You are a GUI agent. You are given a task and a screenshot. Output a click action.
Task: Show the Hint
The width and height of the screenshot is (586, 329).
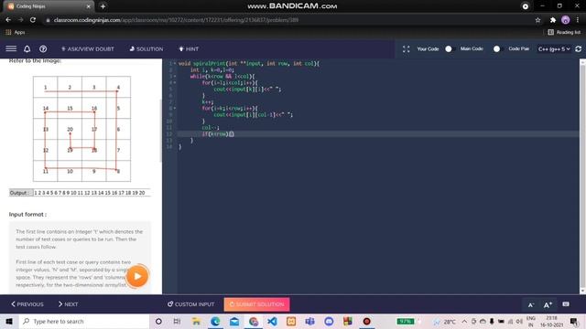tap(189, 48)
